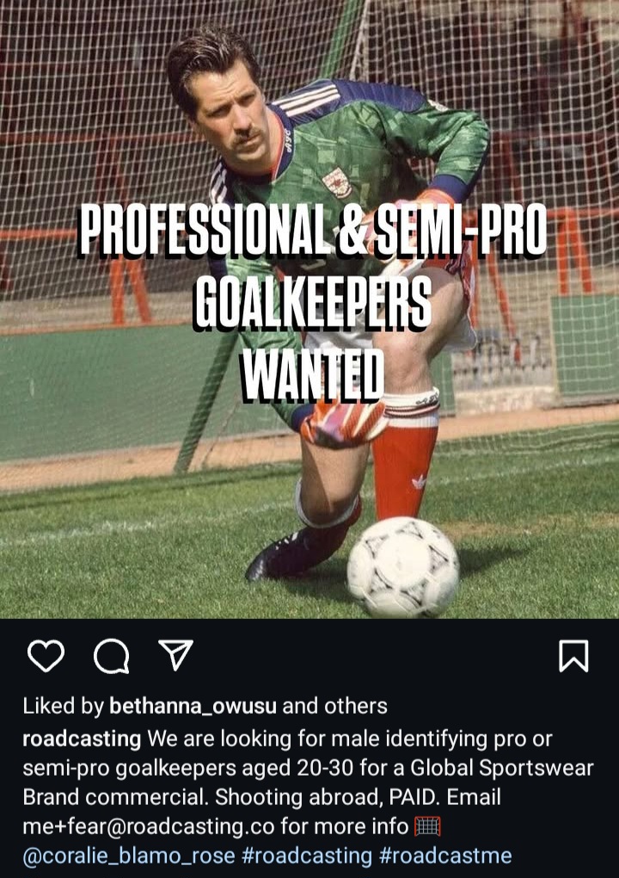Open comments via the speech bubble icon
The height and width of the screenshot is (878, 619).
pos(112,656)
